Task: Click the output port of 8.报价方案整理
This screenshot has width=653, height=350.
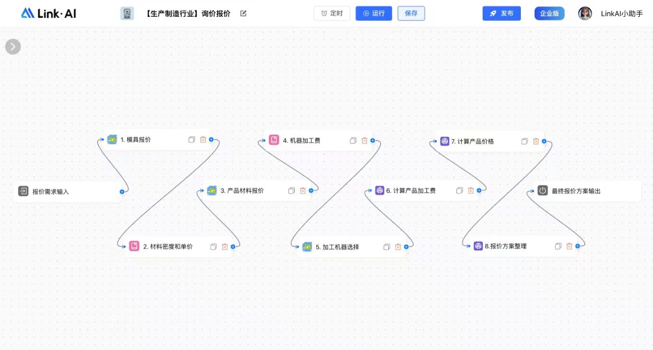Action: 577,246
